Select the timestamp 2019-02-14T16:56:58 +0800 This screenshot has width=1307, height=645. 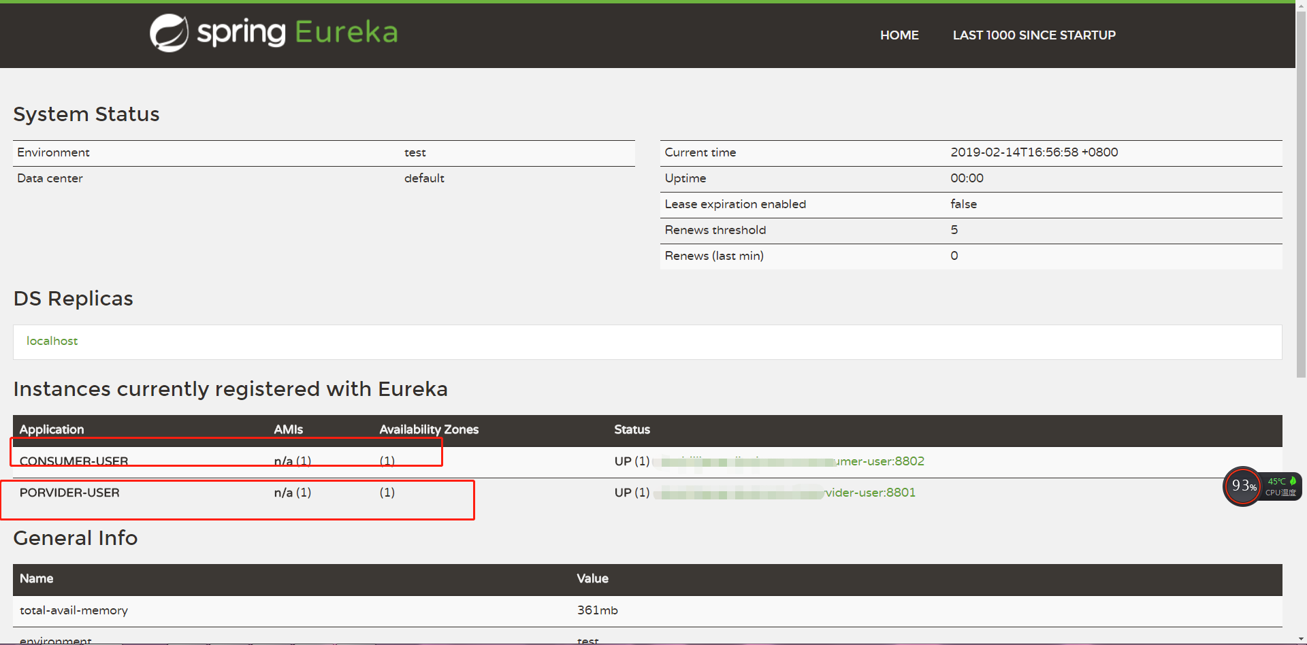point(1034,152)
